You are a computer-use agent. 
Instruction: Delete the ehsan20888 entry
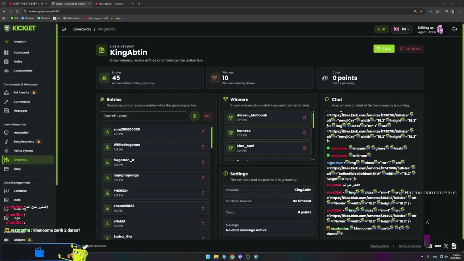(203, 208)
